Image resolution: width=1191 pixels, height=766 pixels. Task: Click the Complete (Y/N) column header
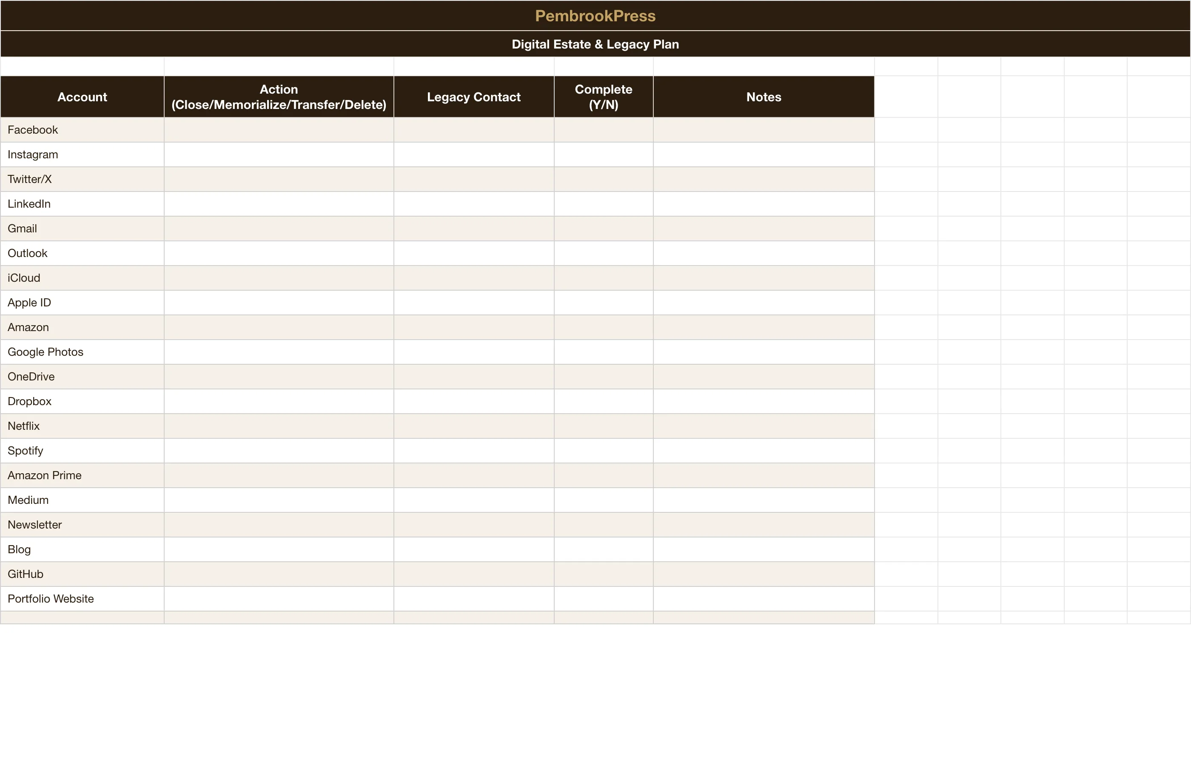[x=604, y=97]
